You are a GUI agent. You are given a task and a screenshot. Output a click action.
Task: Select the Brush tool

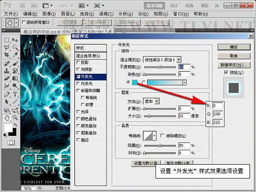15,64
